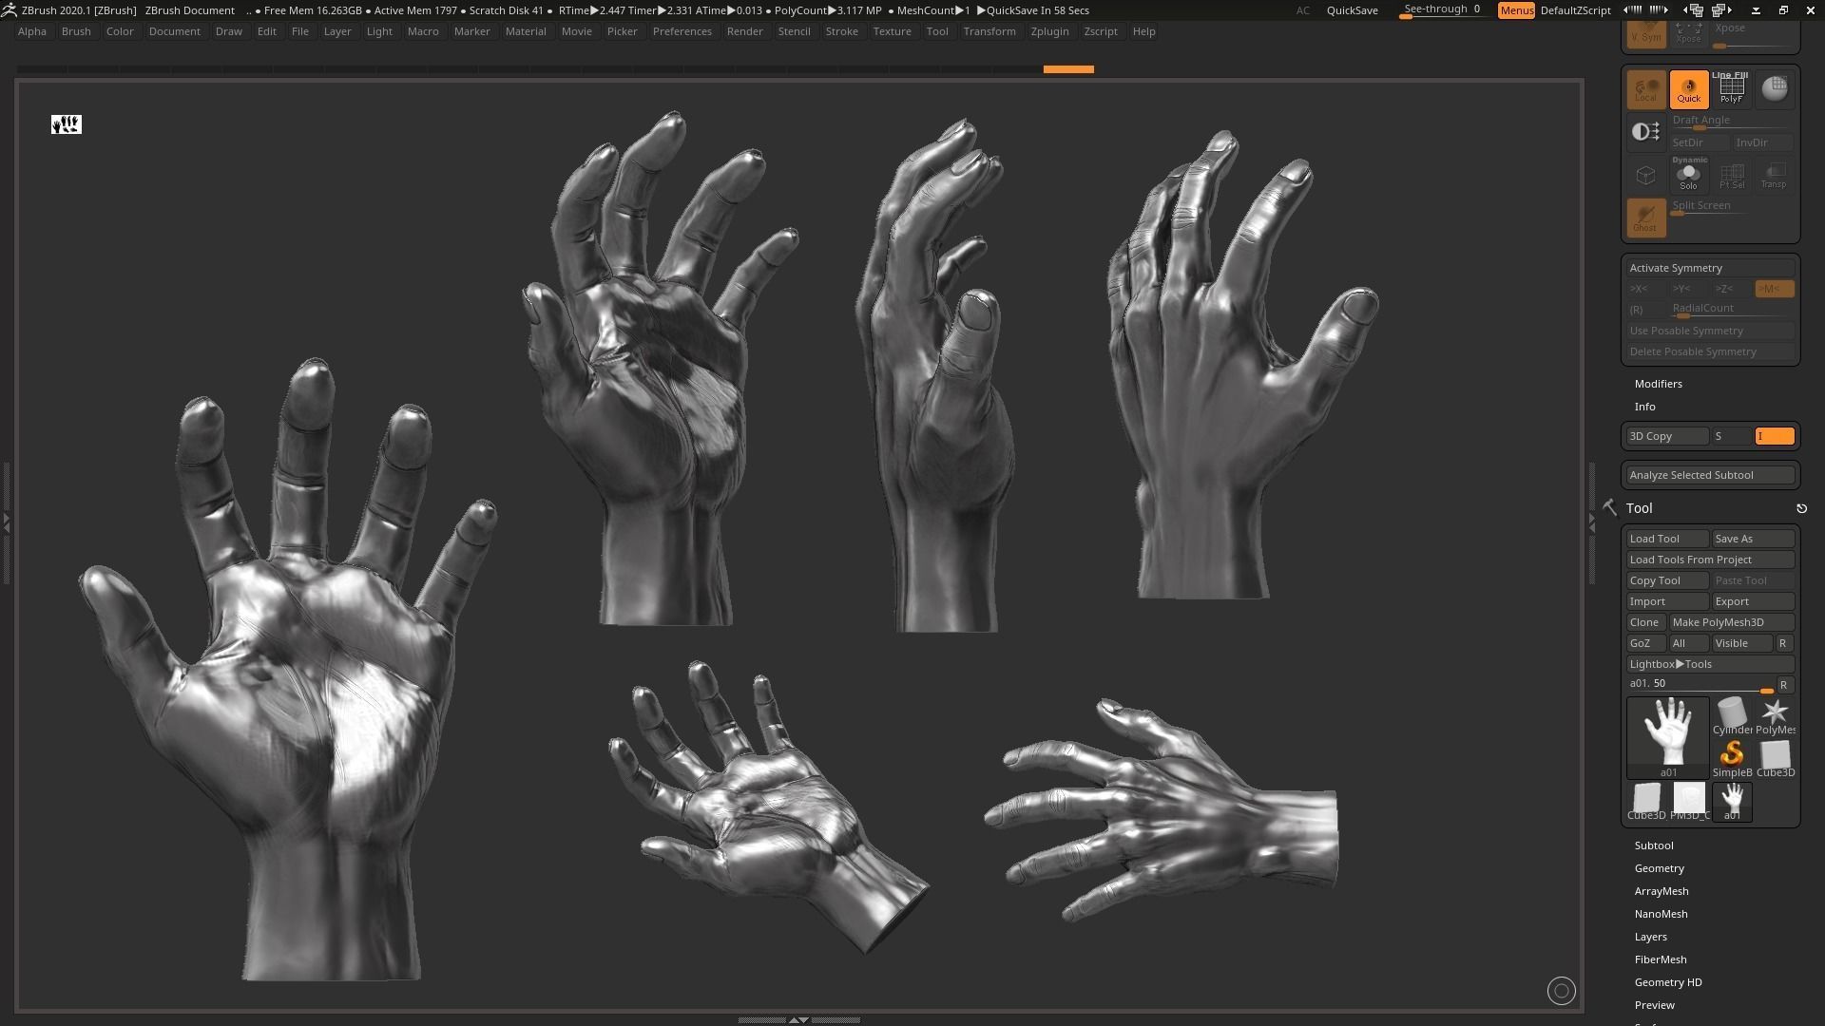Click Make PolyMesh3D button
The height and width of the screenshot is (1026, 1825).
[x=1732, y=622]
